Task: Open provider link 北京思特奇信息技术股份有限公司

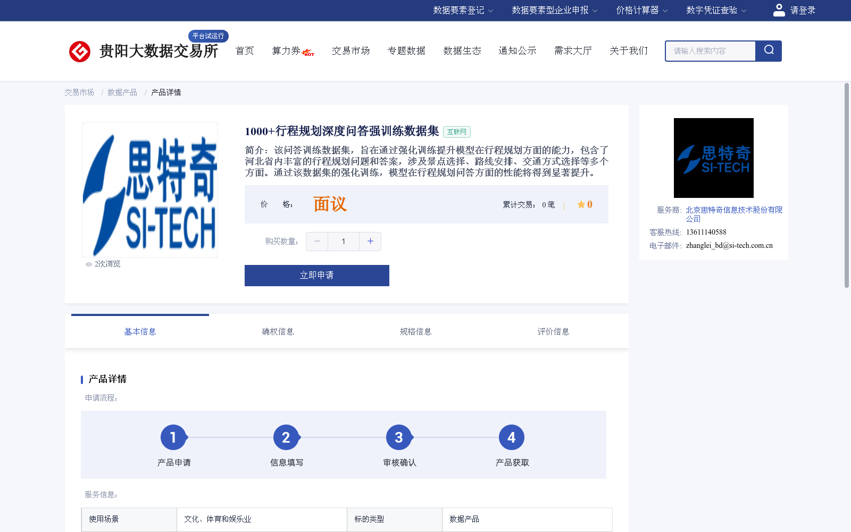Action: (734, 214)
